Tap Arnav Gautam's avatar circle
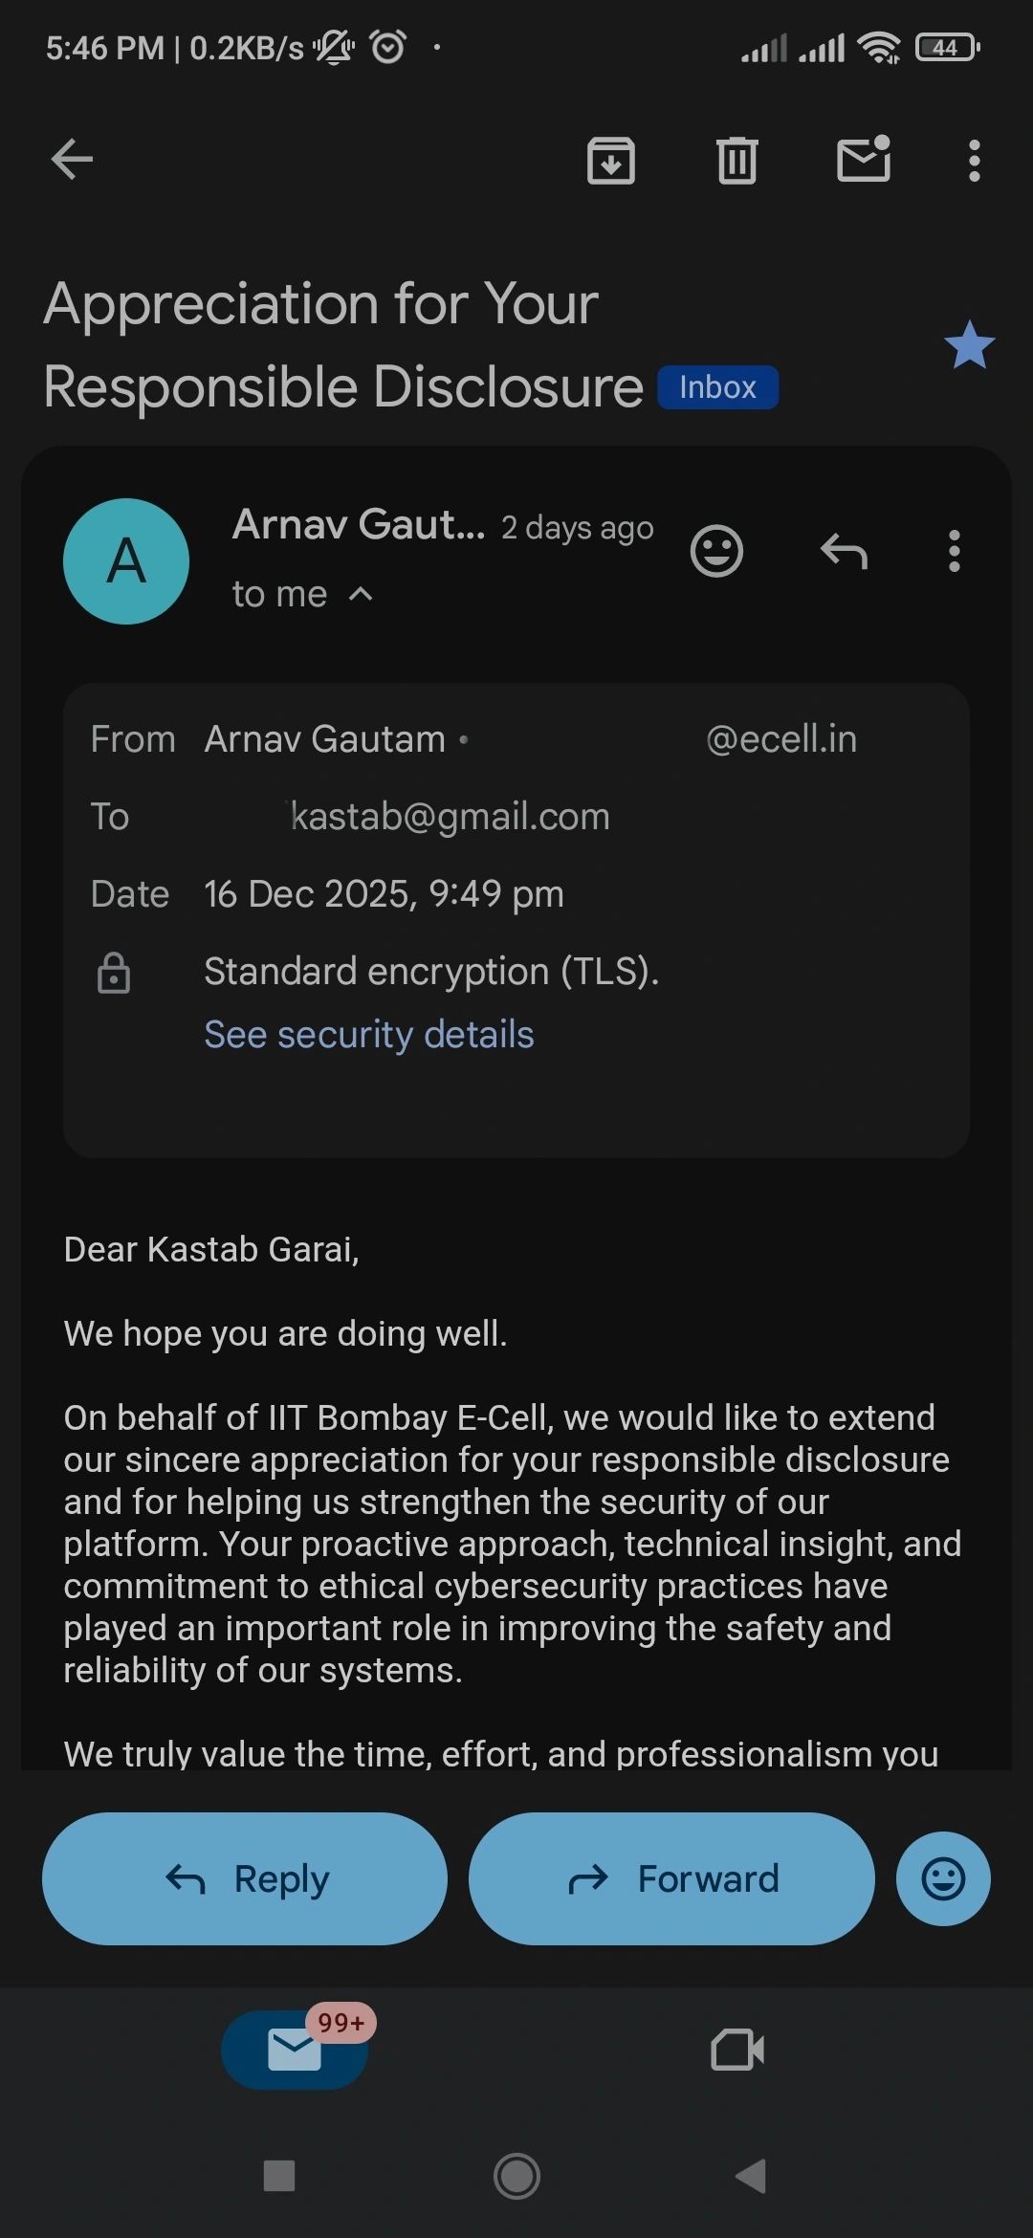Screen dimensions: 1033x2238 (x=126, y=561)
